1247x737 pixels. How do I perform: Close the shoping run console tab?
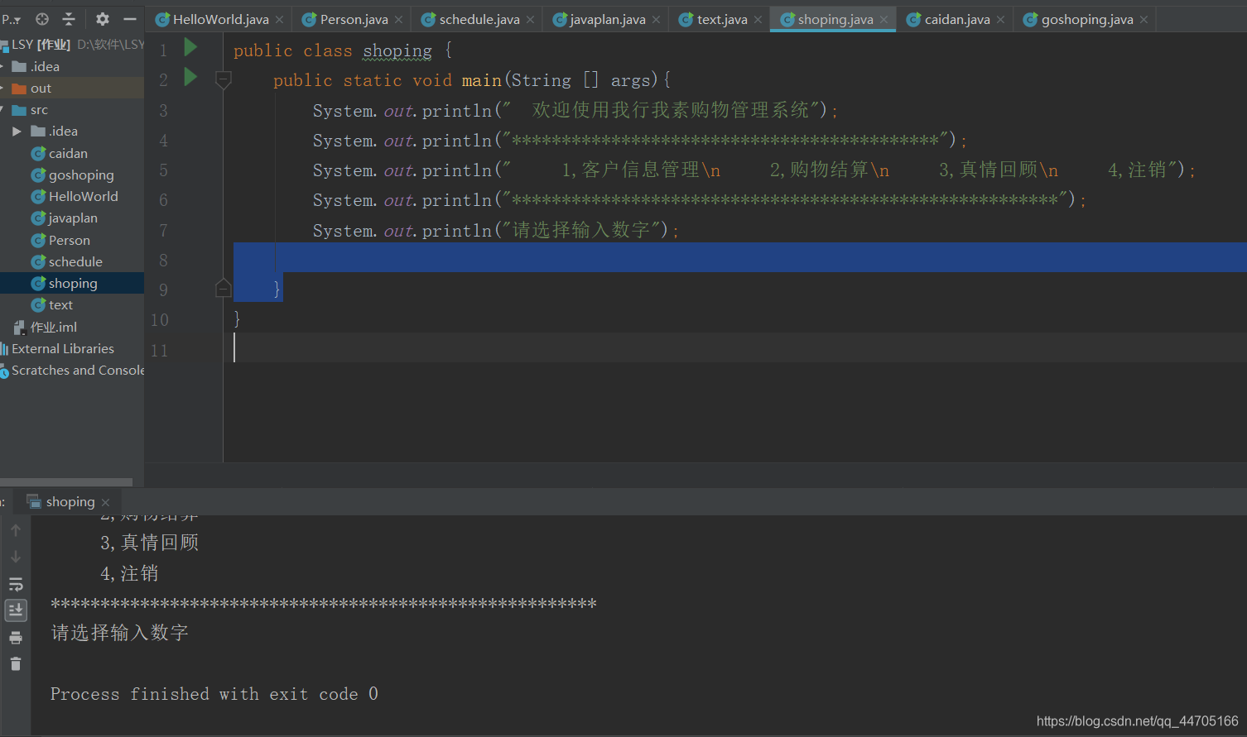click(x=105, y=503)
